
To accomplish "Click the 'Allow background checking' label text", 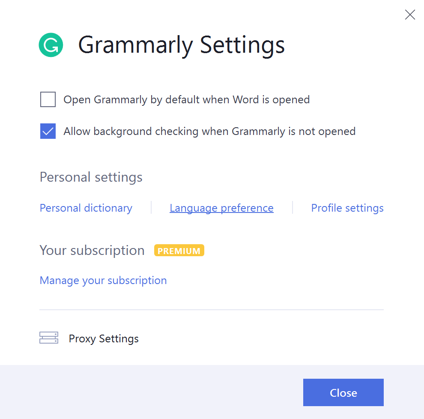I will pyautogui.click(x=209, y=131).
